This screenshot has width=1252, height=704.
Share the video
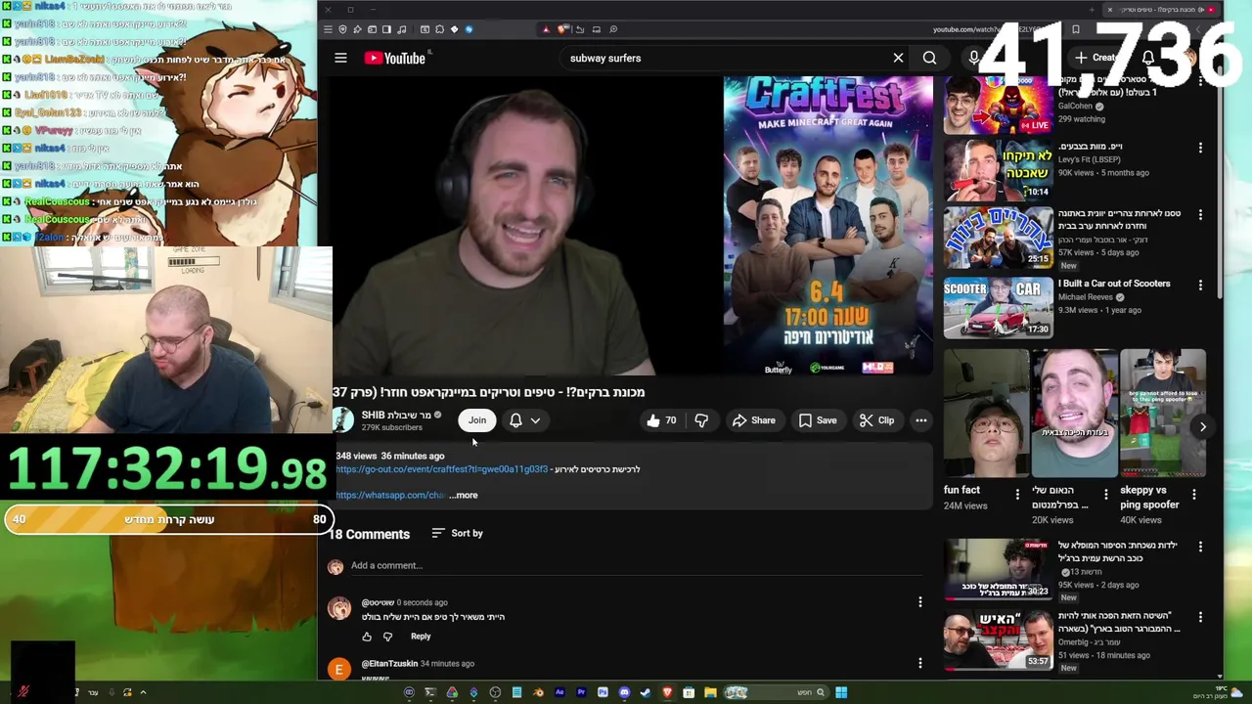[754, 420]
